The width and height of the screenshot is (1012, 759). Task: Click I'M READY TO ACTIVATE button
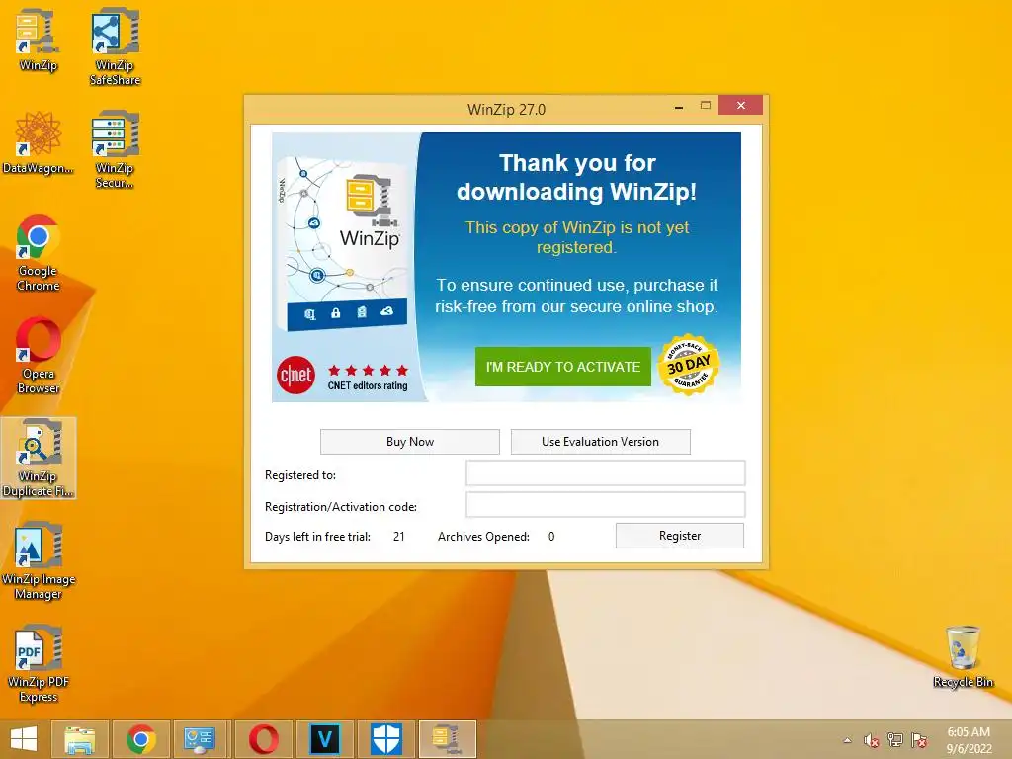[x=562, y=367]
